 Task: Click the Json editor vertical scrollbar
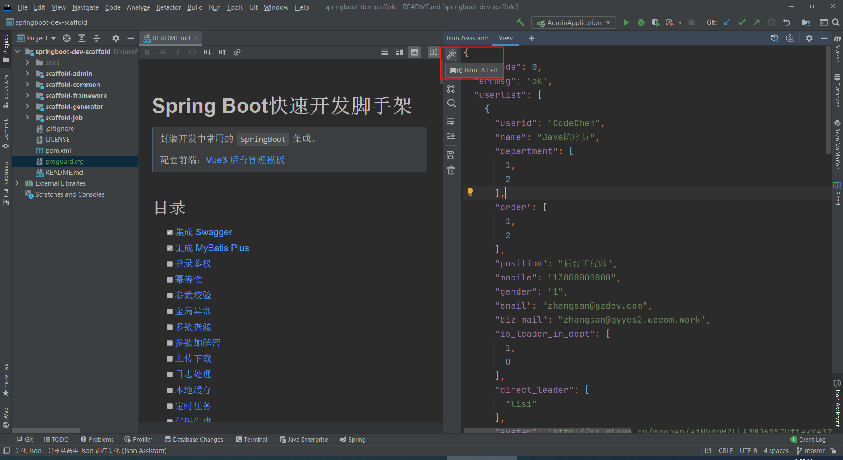tap(828, 101)
